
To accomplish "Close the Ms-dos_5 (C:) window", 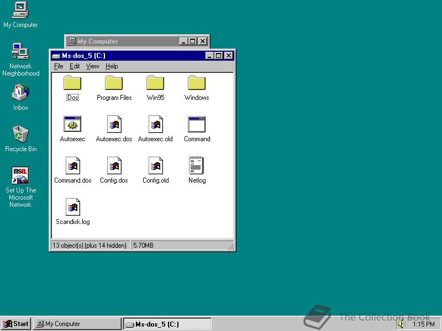I will coord(229,56).
